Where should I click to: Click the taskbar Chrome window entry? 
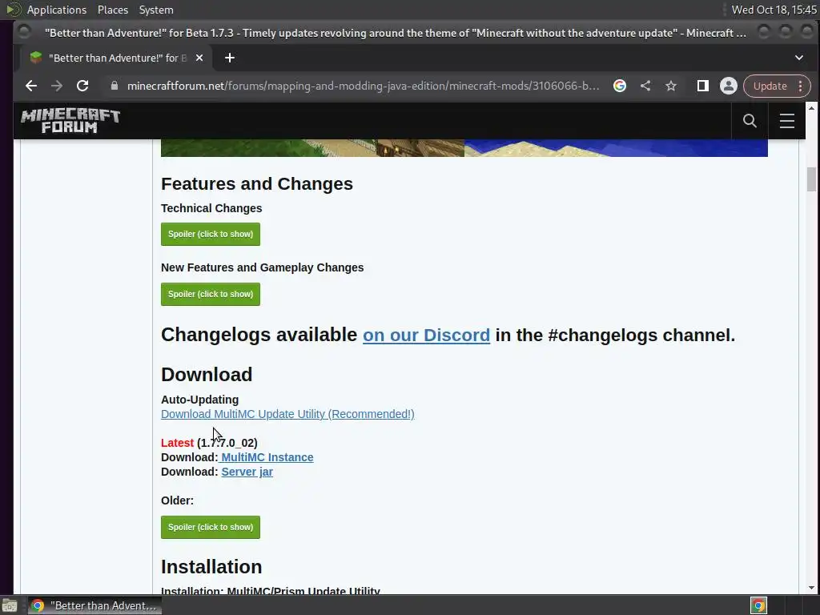[94, 605]
